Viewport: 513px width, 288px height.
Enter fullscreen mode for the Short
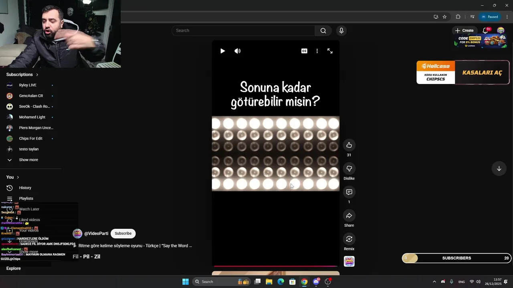pos(330,51)
